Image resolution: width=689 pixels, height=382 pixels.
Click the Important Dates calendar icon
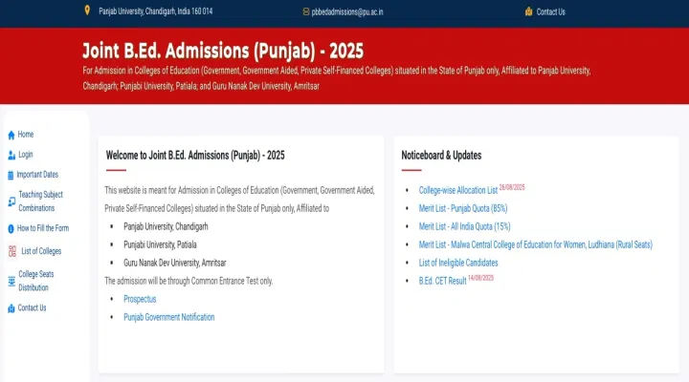click(11, 176)
